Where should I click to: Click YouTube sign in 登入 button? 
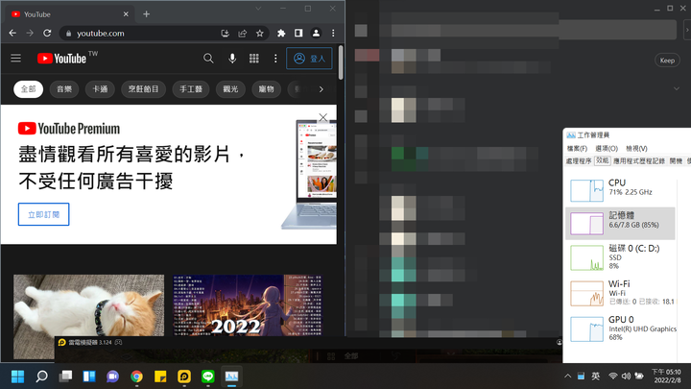[309, 59]
